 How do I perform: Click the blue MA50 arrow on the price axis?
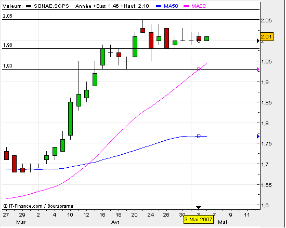pos(258,136)
